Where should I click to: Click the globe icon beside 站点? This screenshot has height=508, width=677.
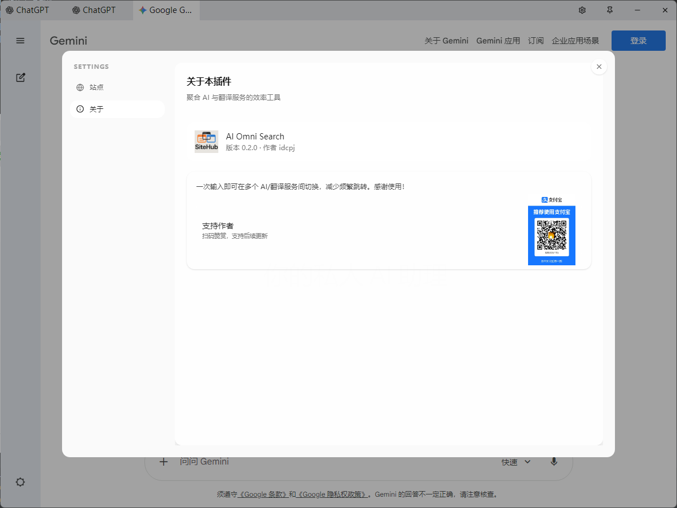[x=80, y=87]
